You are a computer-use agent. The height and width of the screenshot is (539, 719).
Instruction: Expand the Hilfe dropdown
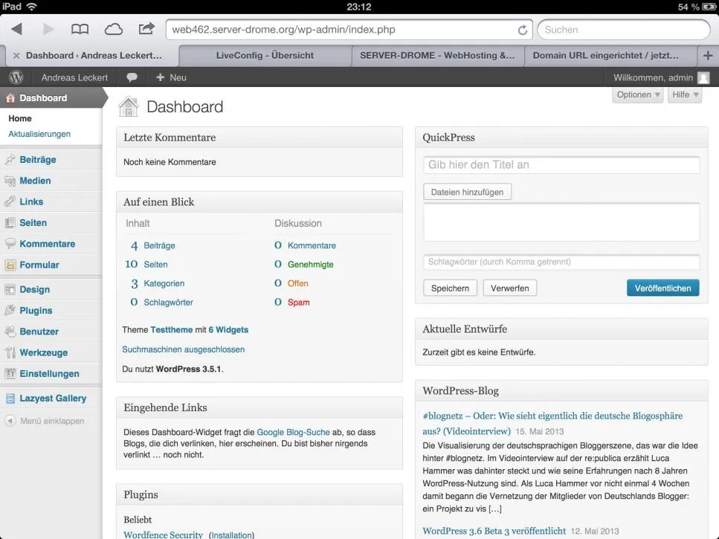(x=685, y=94)
